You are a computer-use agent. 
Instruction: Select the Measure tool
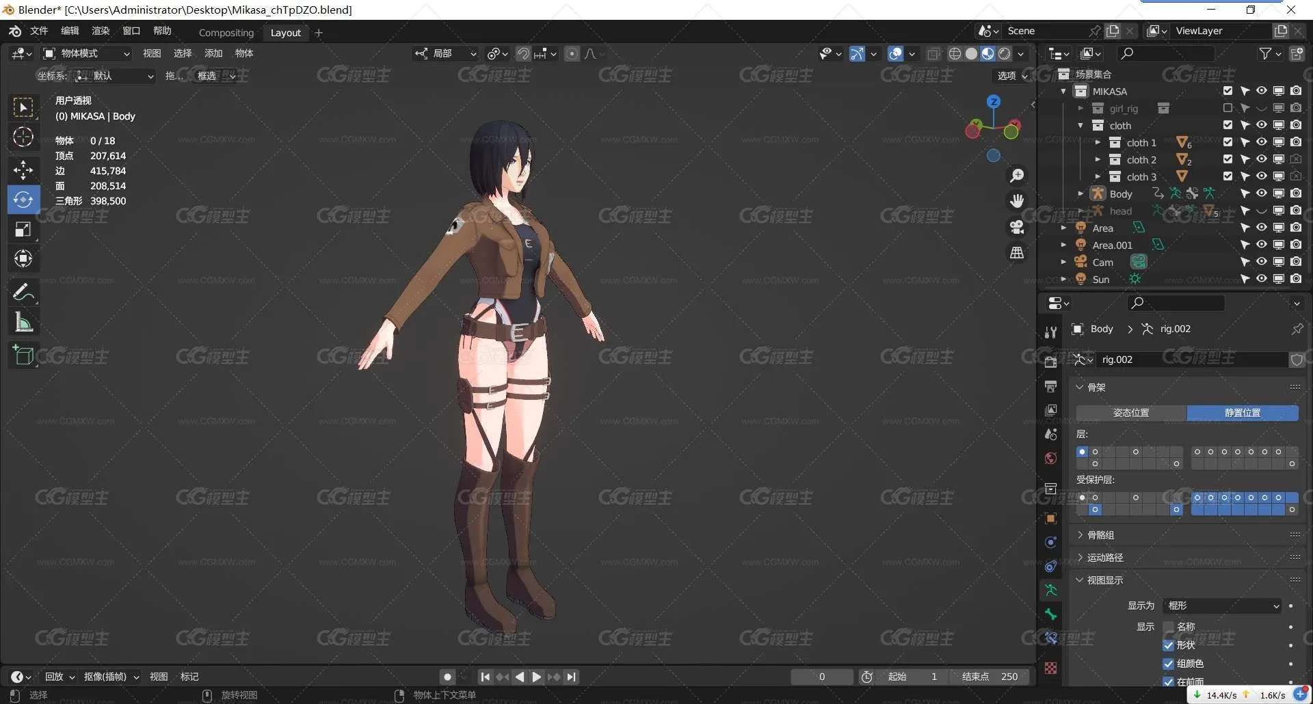(x=23, y=322)
